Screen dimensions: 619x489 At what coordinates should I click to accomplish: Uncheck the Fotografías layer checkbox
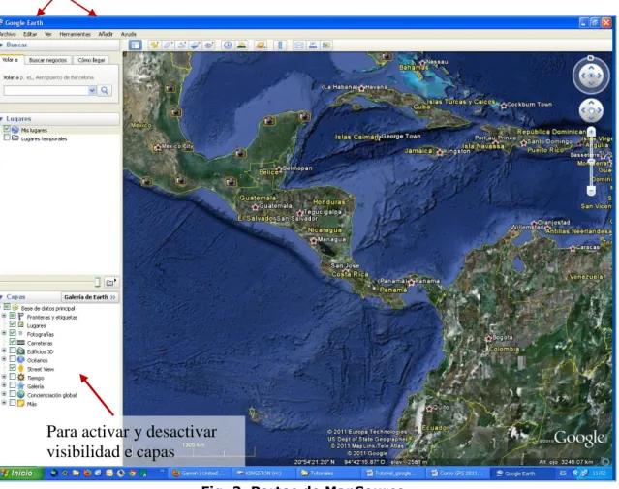(13, 333)
